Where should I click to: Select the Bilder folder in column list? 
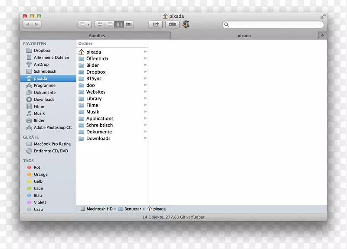pyautogui.click(x=112, y=65)
